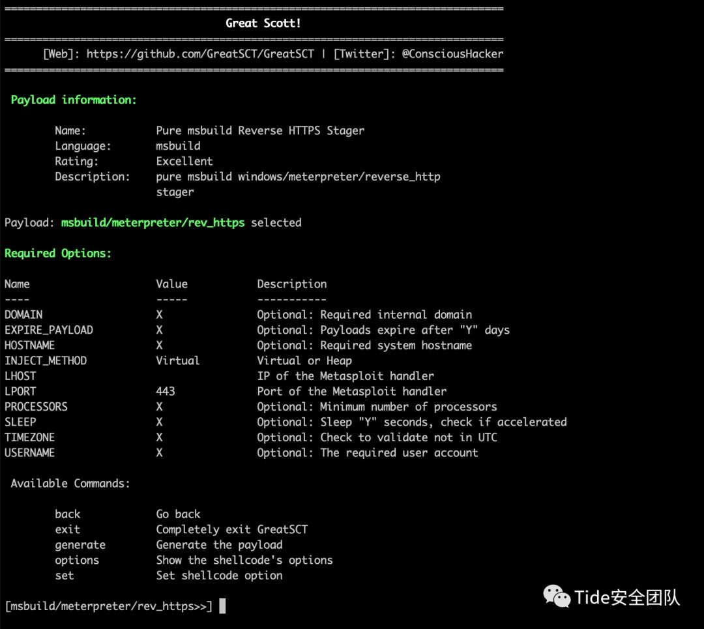The height and width of the screenshot is (629, 704).
Task: Click the LPORT value 443
Action: tap(166, 392)
